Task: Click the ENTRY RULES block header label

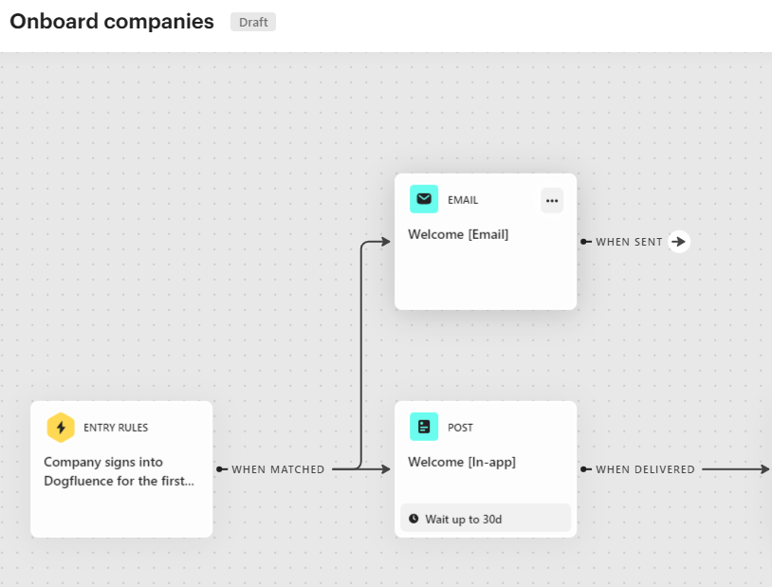Action: (116, 428)
